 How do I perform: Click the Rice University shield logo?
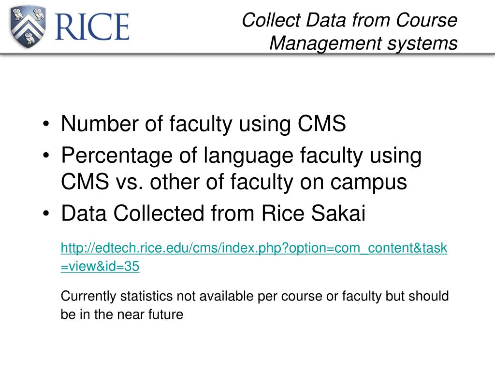coord(28,27)
